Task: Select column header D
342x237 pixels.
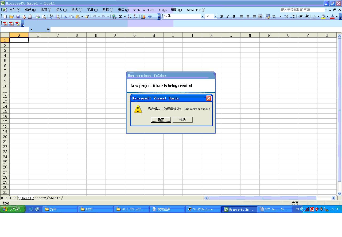Action: 77,35
